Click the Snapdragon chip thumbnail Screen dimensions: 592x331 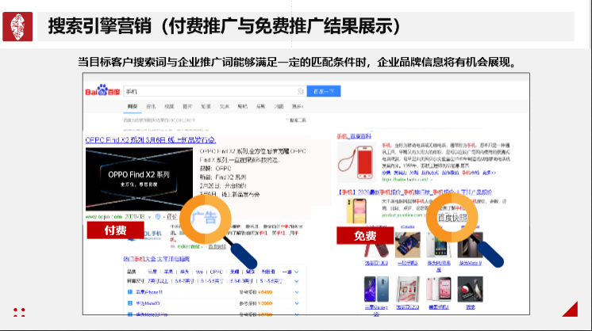coord(470,289)
